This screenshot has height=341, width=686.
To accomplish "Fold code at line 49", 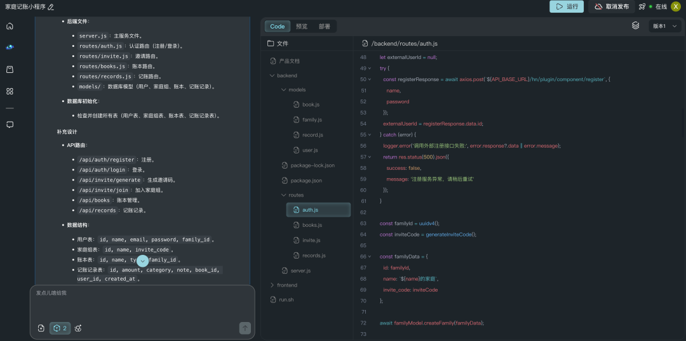I will [x=370, y=68].
